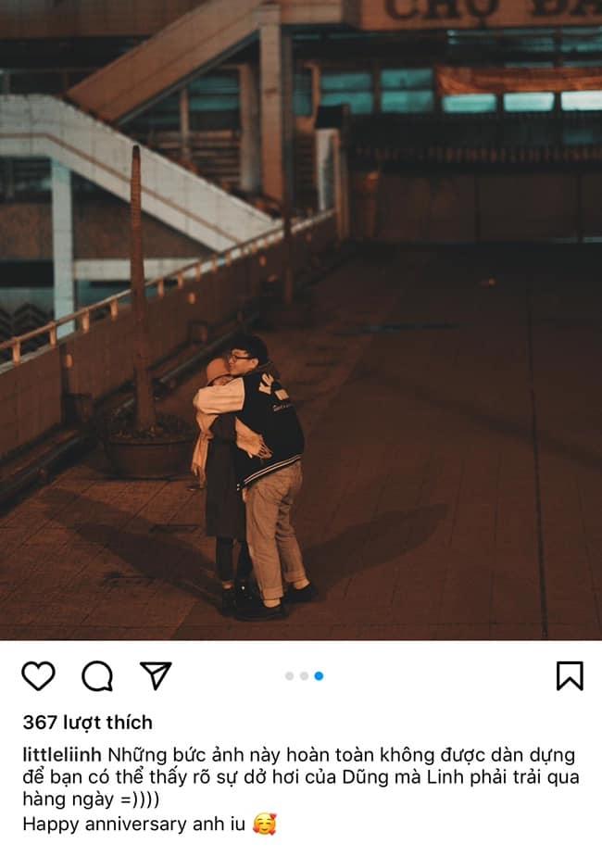Open the littleliinh profile from the caption
Screen dimensions: 602x856
62,754
